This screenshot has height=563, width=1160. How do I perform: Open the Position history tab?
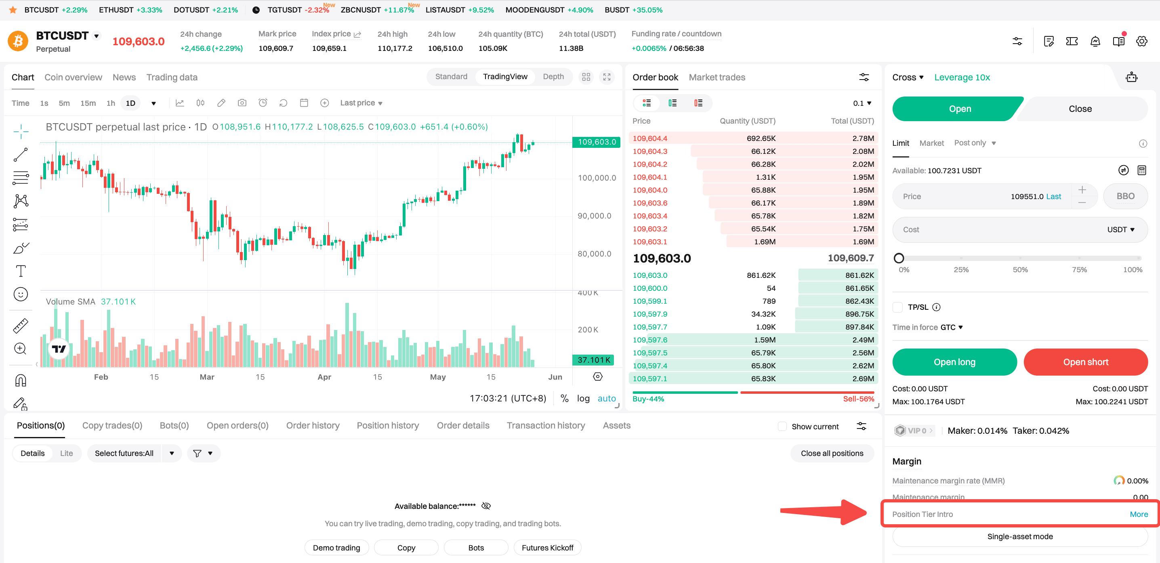click(387, 425)
